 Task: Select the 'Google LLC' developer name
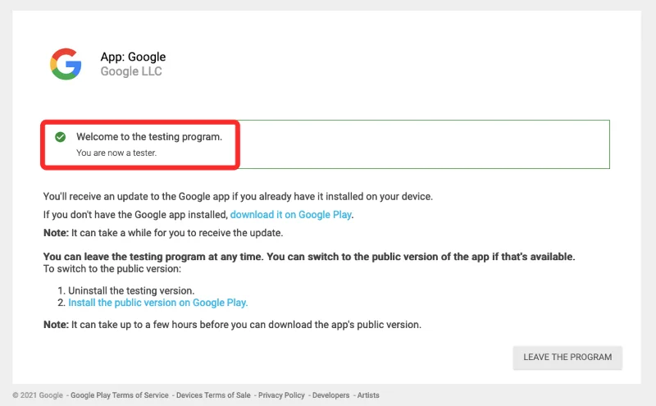coord(131,71)
